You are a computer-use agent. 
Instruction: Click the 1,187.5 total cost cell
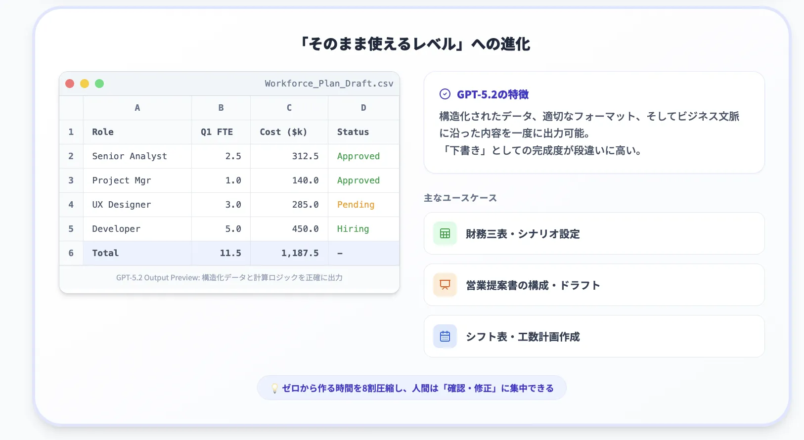pos(289,253)
